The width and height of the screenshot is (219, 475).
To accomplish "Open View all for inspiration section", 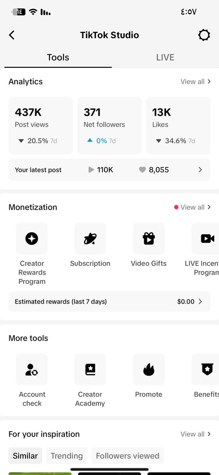I will pyautogui.click(x=196, y=434).
